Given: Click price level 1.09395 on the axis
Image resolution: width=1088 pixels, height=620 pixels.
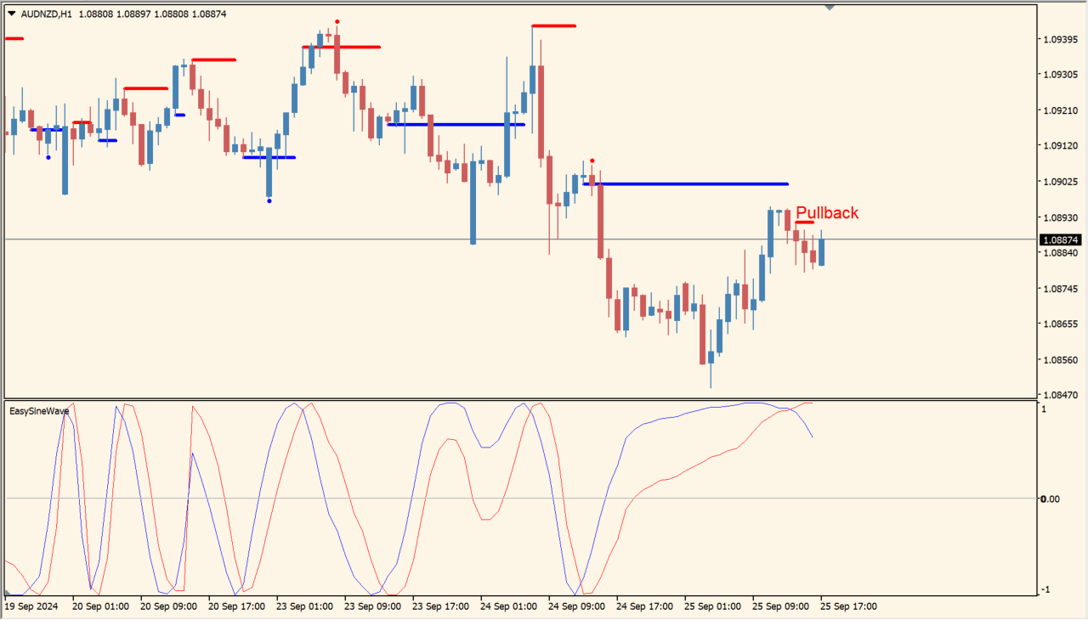Looking at the screenshot, I should coord(1060,39).
